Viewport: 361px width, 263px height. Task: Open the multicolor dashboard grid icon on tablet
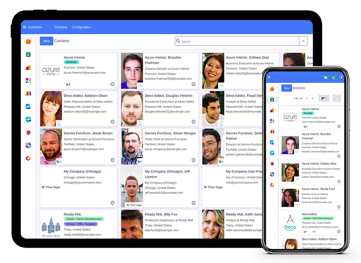pyautogui.click(x=28, y=81)
